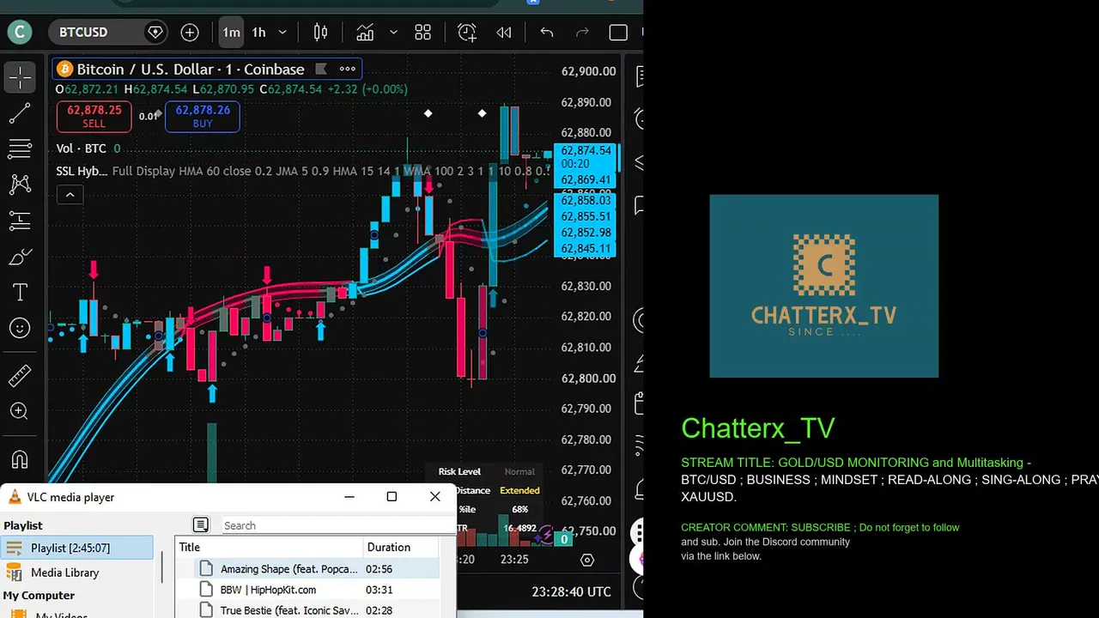
Task: Click the VLC sidebar scrollbar
Action: point(161,566)
